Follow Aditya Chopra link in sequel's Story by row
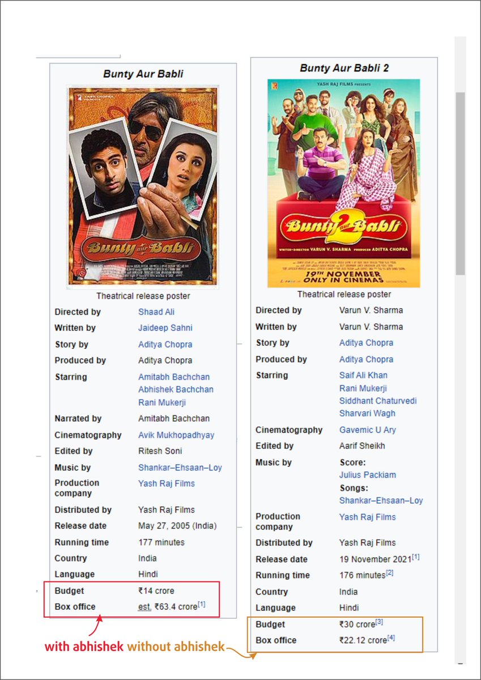This screenshot has width=481, height=680. [x=366, y=343]
